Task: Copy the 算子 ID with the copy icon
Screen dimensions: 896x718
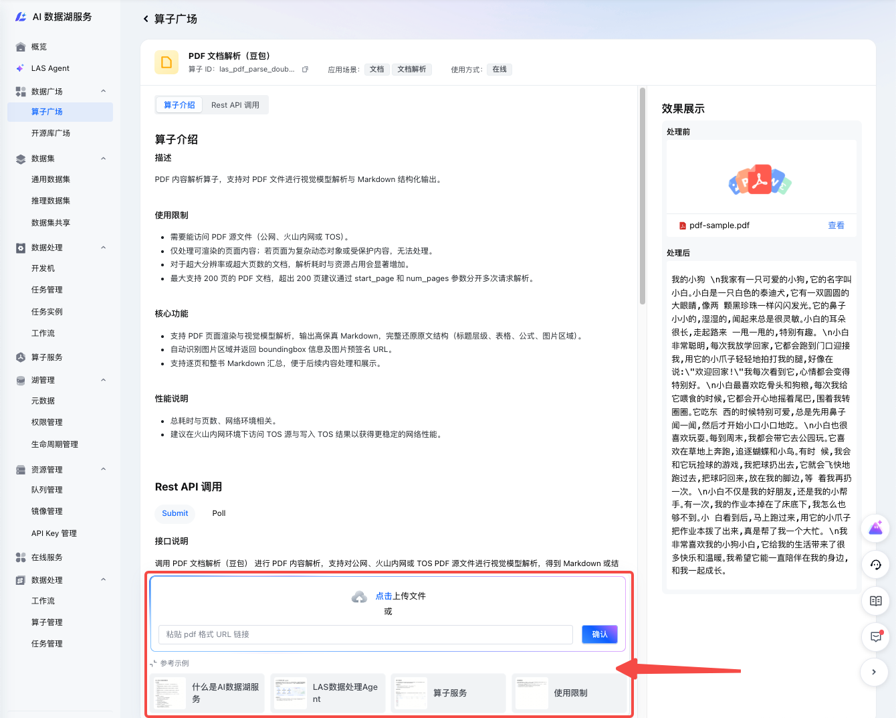Action: pos(305,70)
